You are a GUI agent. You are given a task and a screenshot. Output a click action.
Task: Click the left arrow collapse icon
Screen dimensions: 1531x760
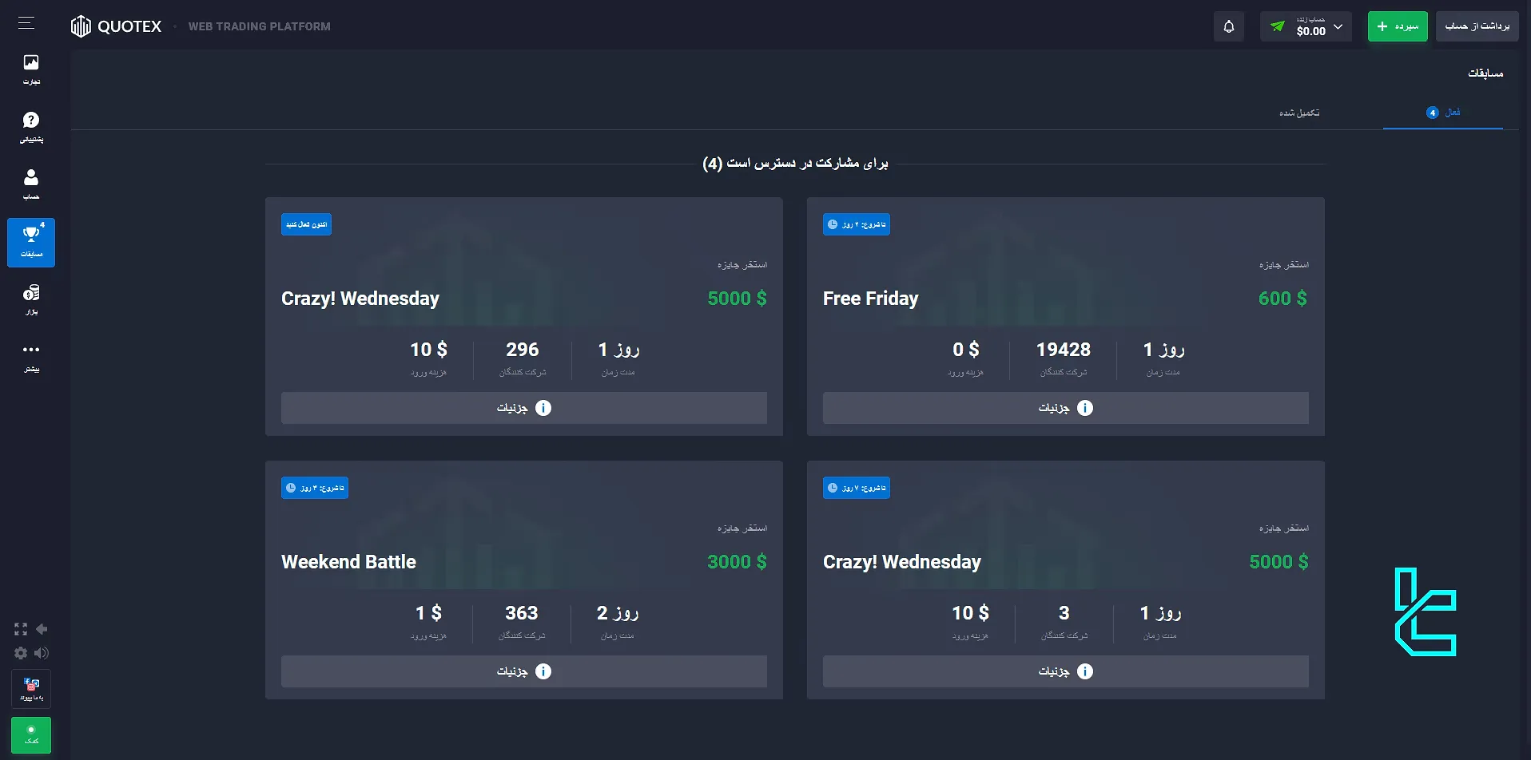[x=42, y=629]
